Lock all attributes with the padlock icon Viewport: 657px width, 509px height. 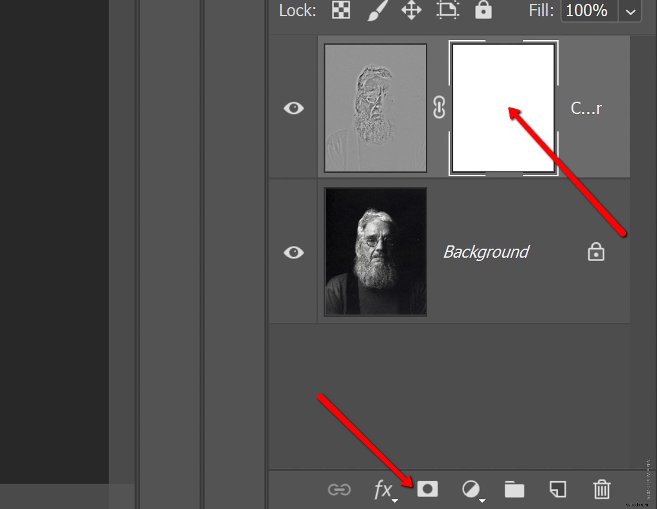click(x=484, y=11)
